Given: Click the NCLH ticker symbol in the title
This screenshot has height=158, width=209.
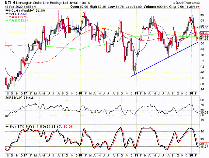Looking at the screenshot, I should [x=10, y=3].
